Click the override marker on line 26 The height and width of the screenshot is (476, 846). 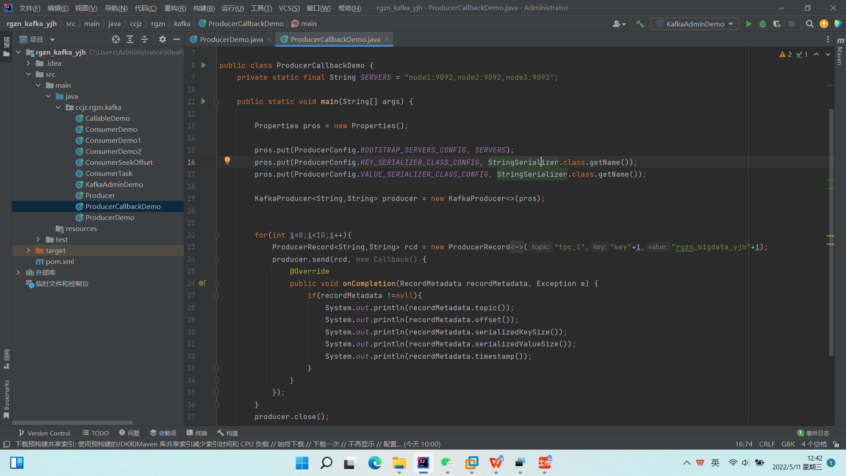pyautogui.click(x=202, y=283)
